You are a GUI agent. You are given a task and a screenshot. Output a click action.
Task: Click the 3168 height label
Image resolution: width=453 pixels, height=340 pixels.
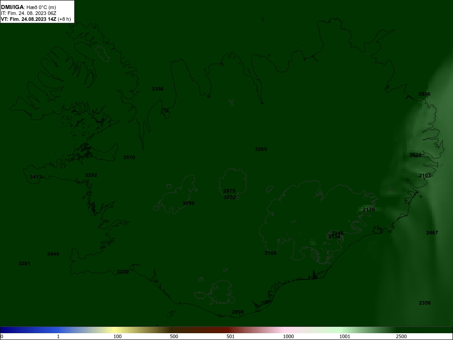point(270,253)
